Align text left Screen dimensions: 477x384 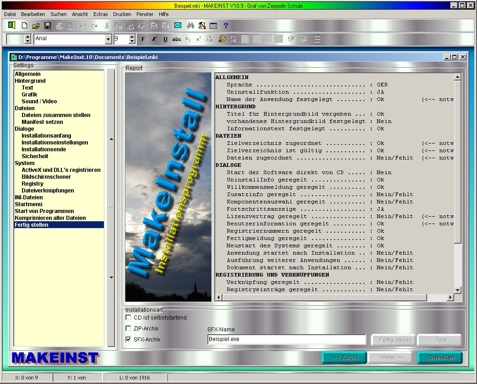click(245, 39)
